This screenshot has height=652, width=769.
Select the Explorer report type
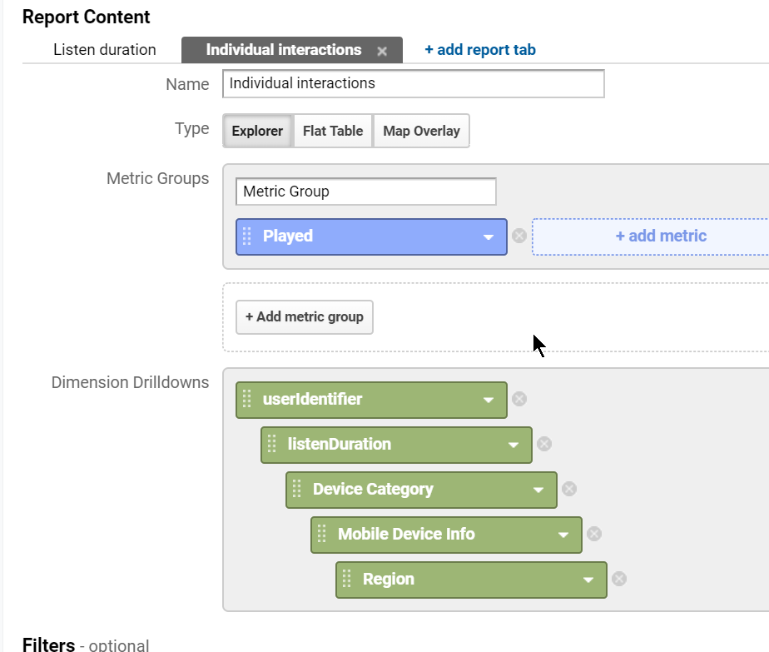257,131
